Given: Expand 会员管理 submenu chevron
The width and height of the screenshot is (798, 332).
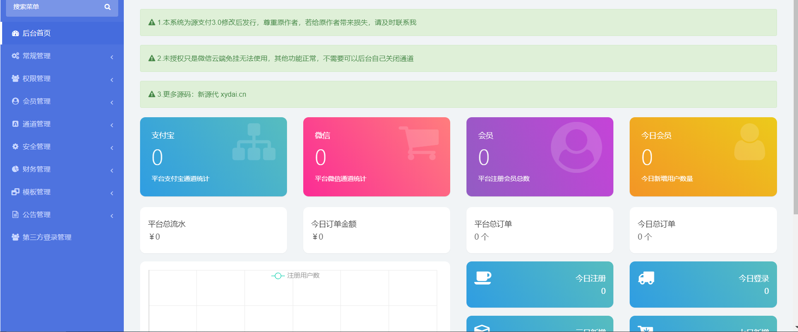Looking at the screenshot, I should (112, 102).
